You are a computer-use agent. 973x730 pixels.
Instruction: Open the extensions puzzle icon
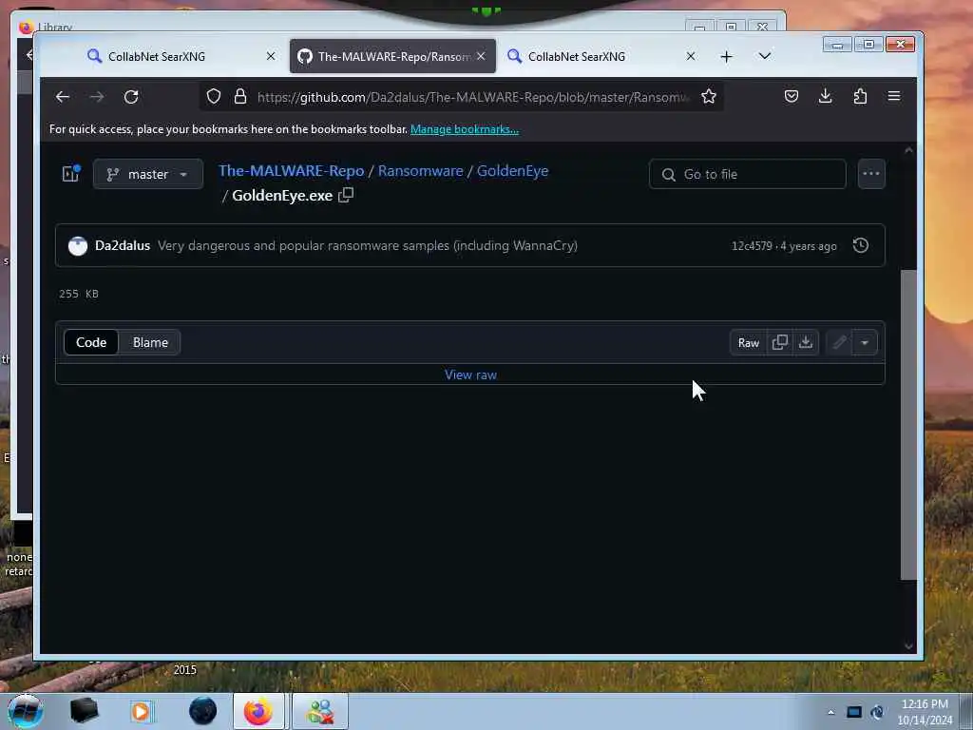860,96
